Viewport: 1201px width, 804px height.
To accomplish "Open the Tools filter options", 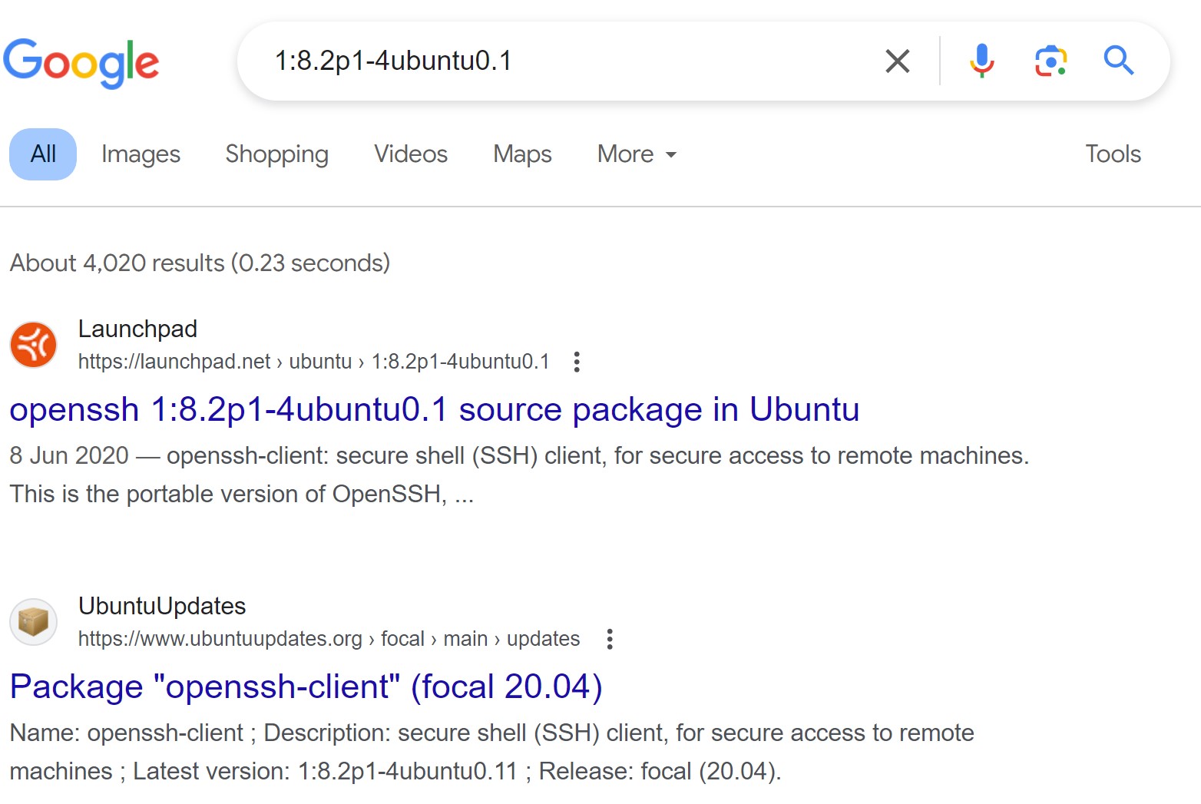I will coord(1113,154).
